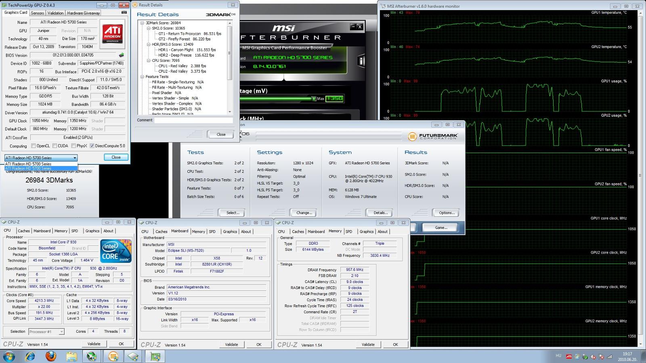Click the Game... button in 3DMark06
This screenshot has height=363, width=646.
pos(441,228)
